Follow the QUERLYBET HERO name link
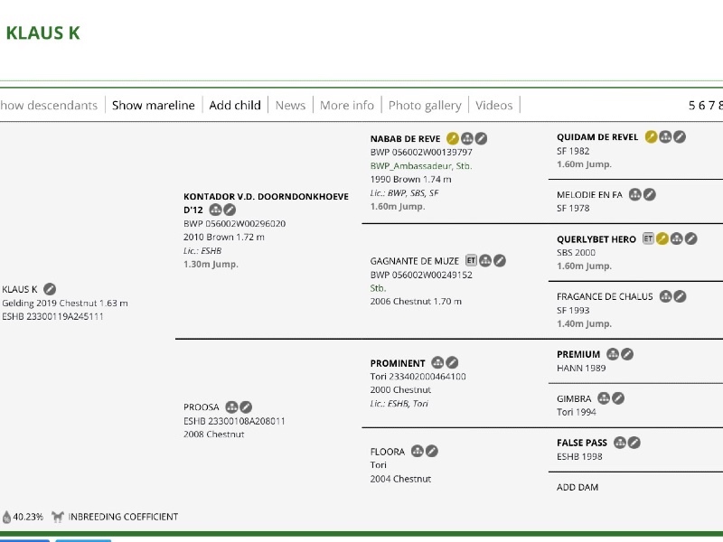 click(596, 239)
